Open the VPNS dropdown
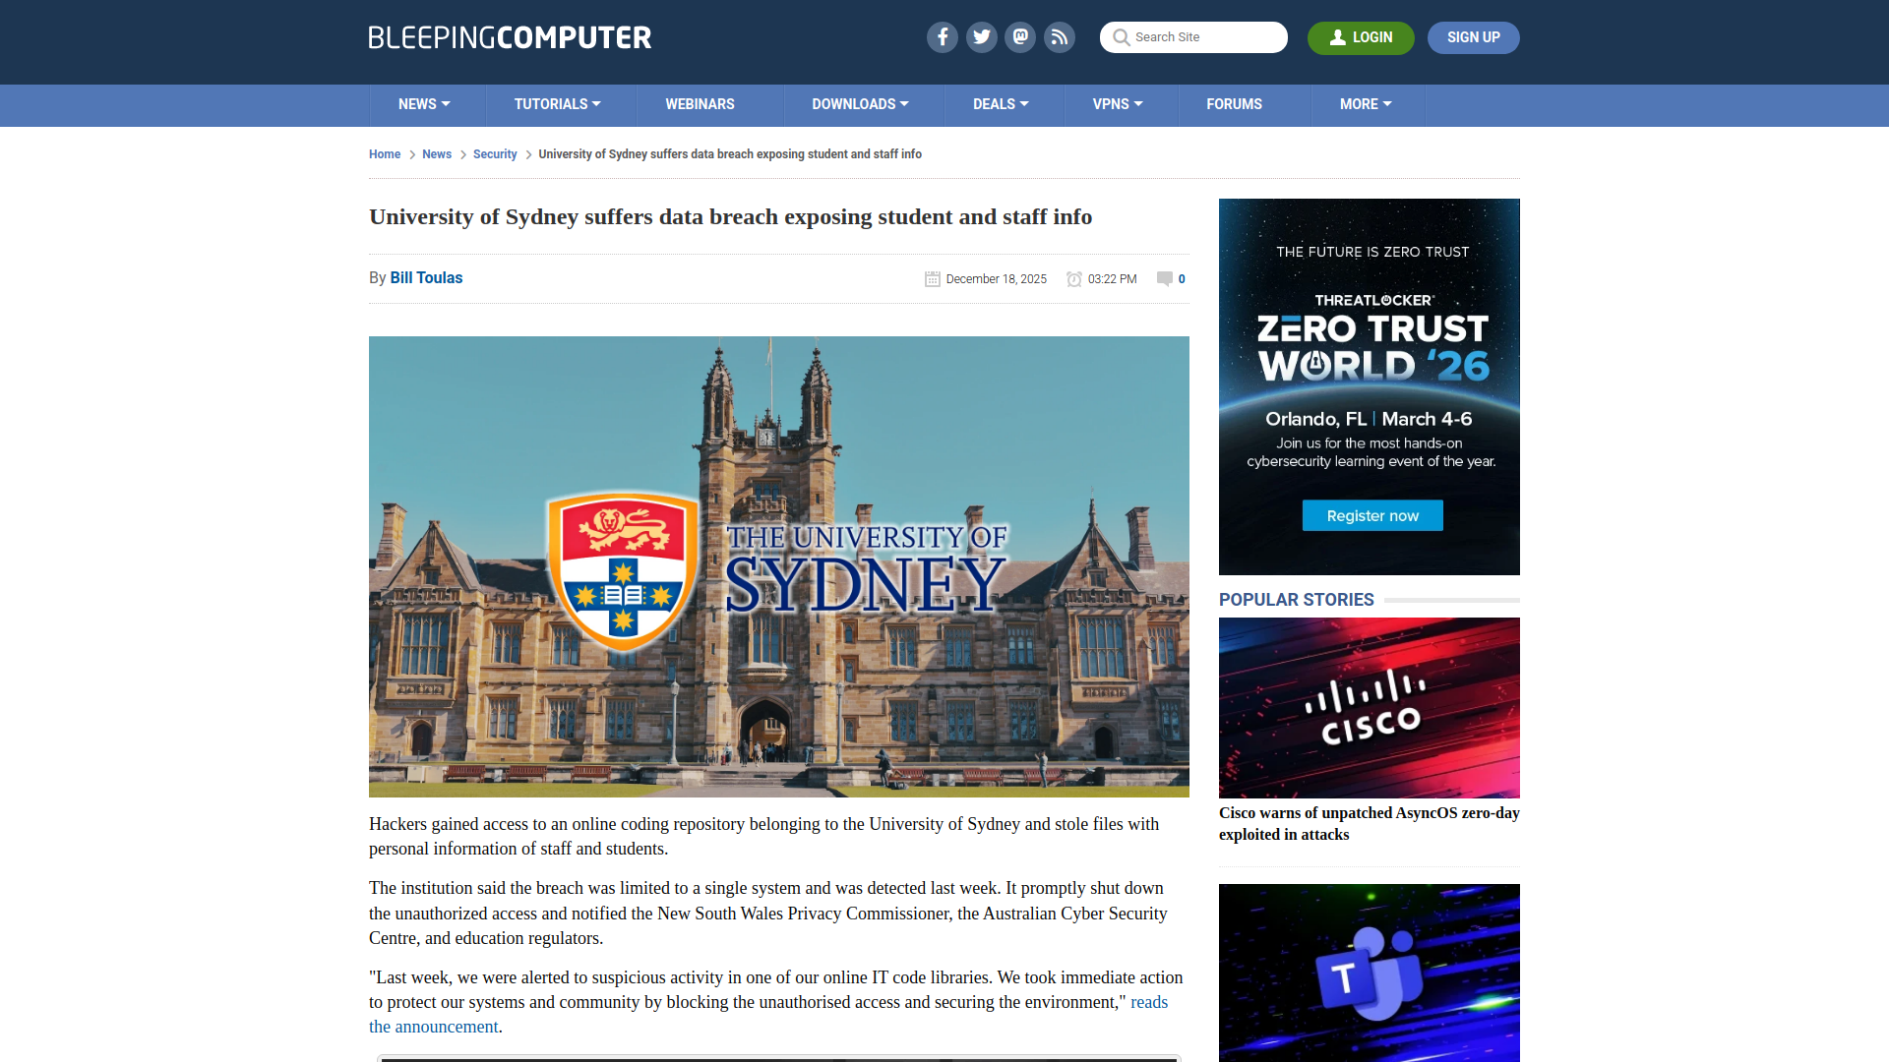 pos(1119,104)
